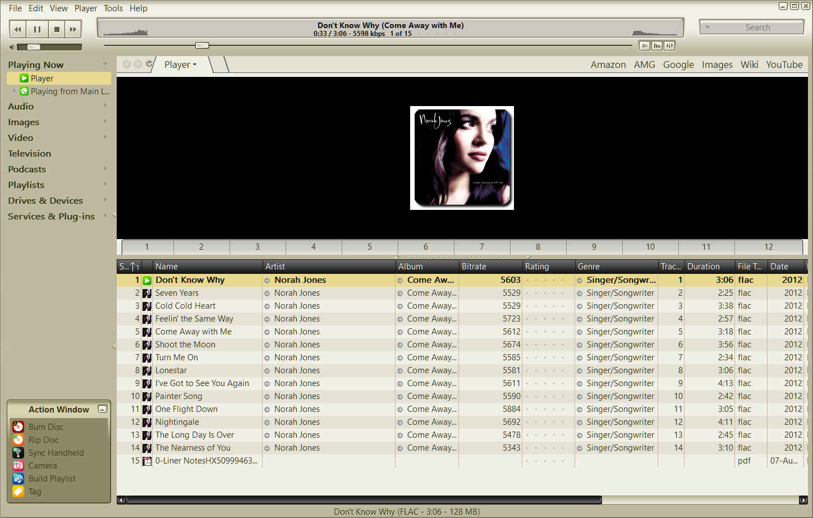813x518 pixels.
Task: Click the Rip Disc icon
Action: [x=18, y=439]
